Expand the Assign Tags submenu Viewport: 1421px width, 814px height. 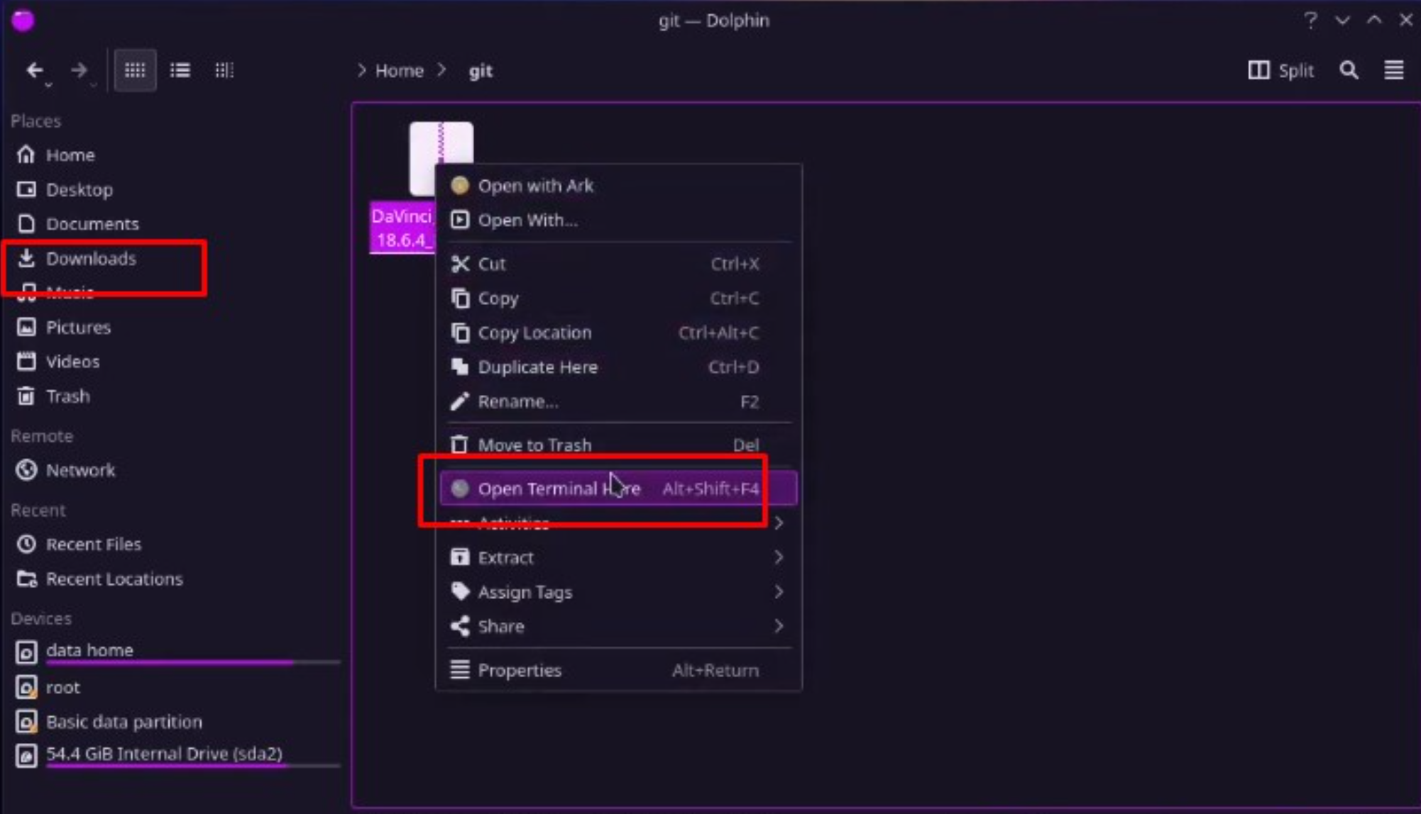point(525,592)
